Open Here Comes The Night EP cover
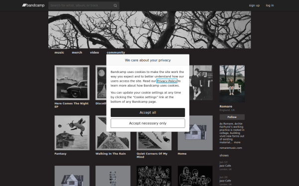The image size is (299, 186). pyautogui.click(x=72, y=83)
